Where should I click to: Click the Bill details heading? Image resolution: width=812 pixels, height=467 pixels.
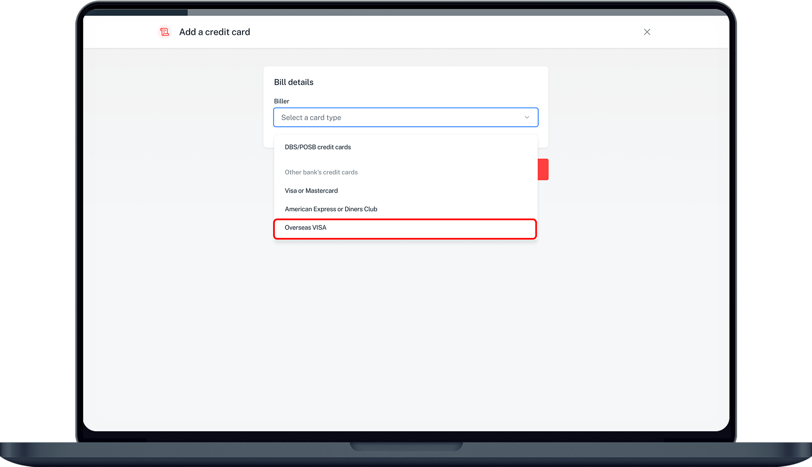[x=294, y=82]
